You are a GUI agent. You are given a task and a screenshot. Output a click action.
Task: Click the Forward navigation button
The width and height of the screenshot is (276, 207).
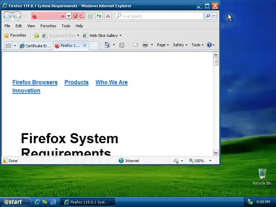point(17,16)
